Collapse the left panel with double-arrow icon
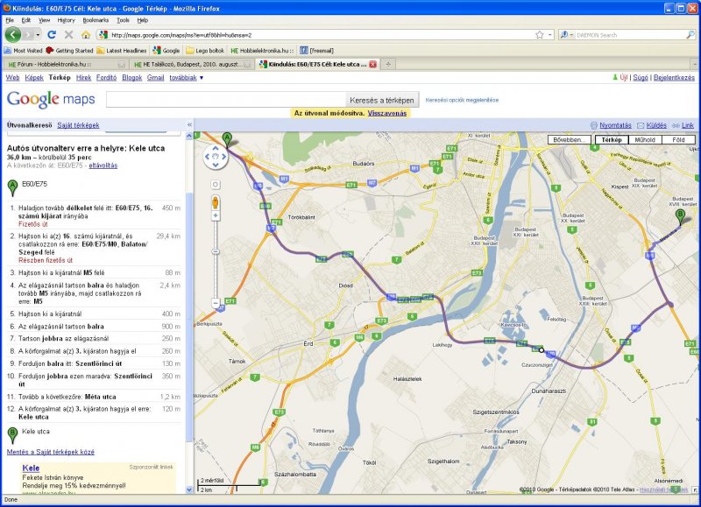This screenshot has width=701, height=507. pos(189,125)
